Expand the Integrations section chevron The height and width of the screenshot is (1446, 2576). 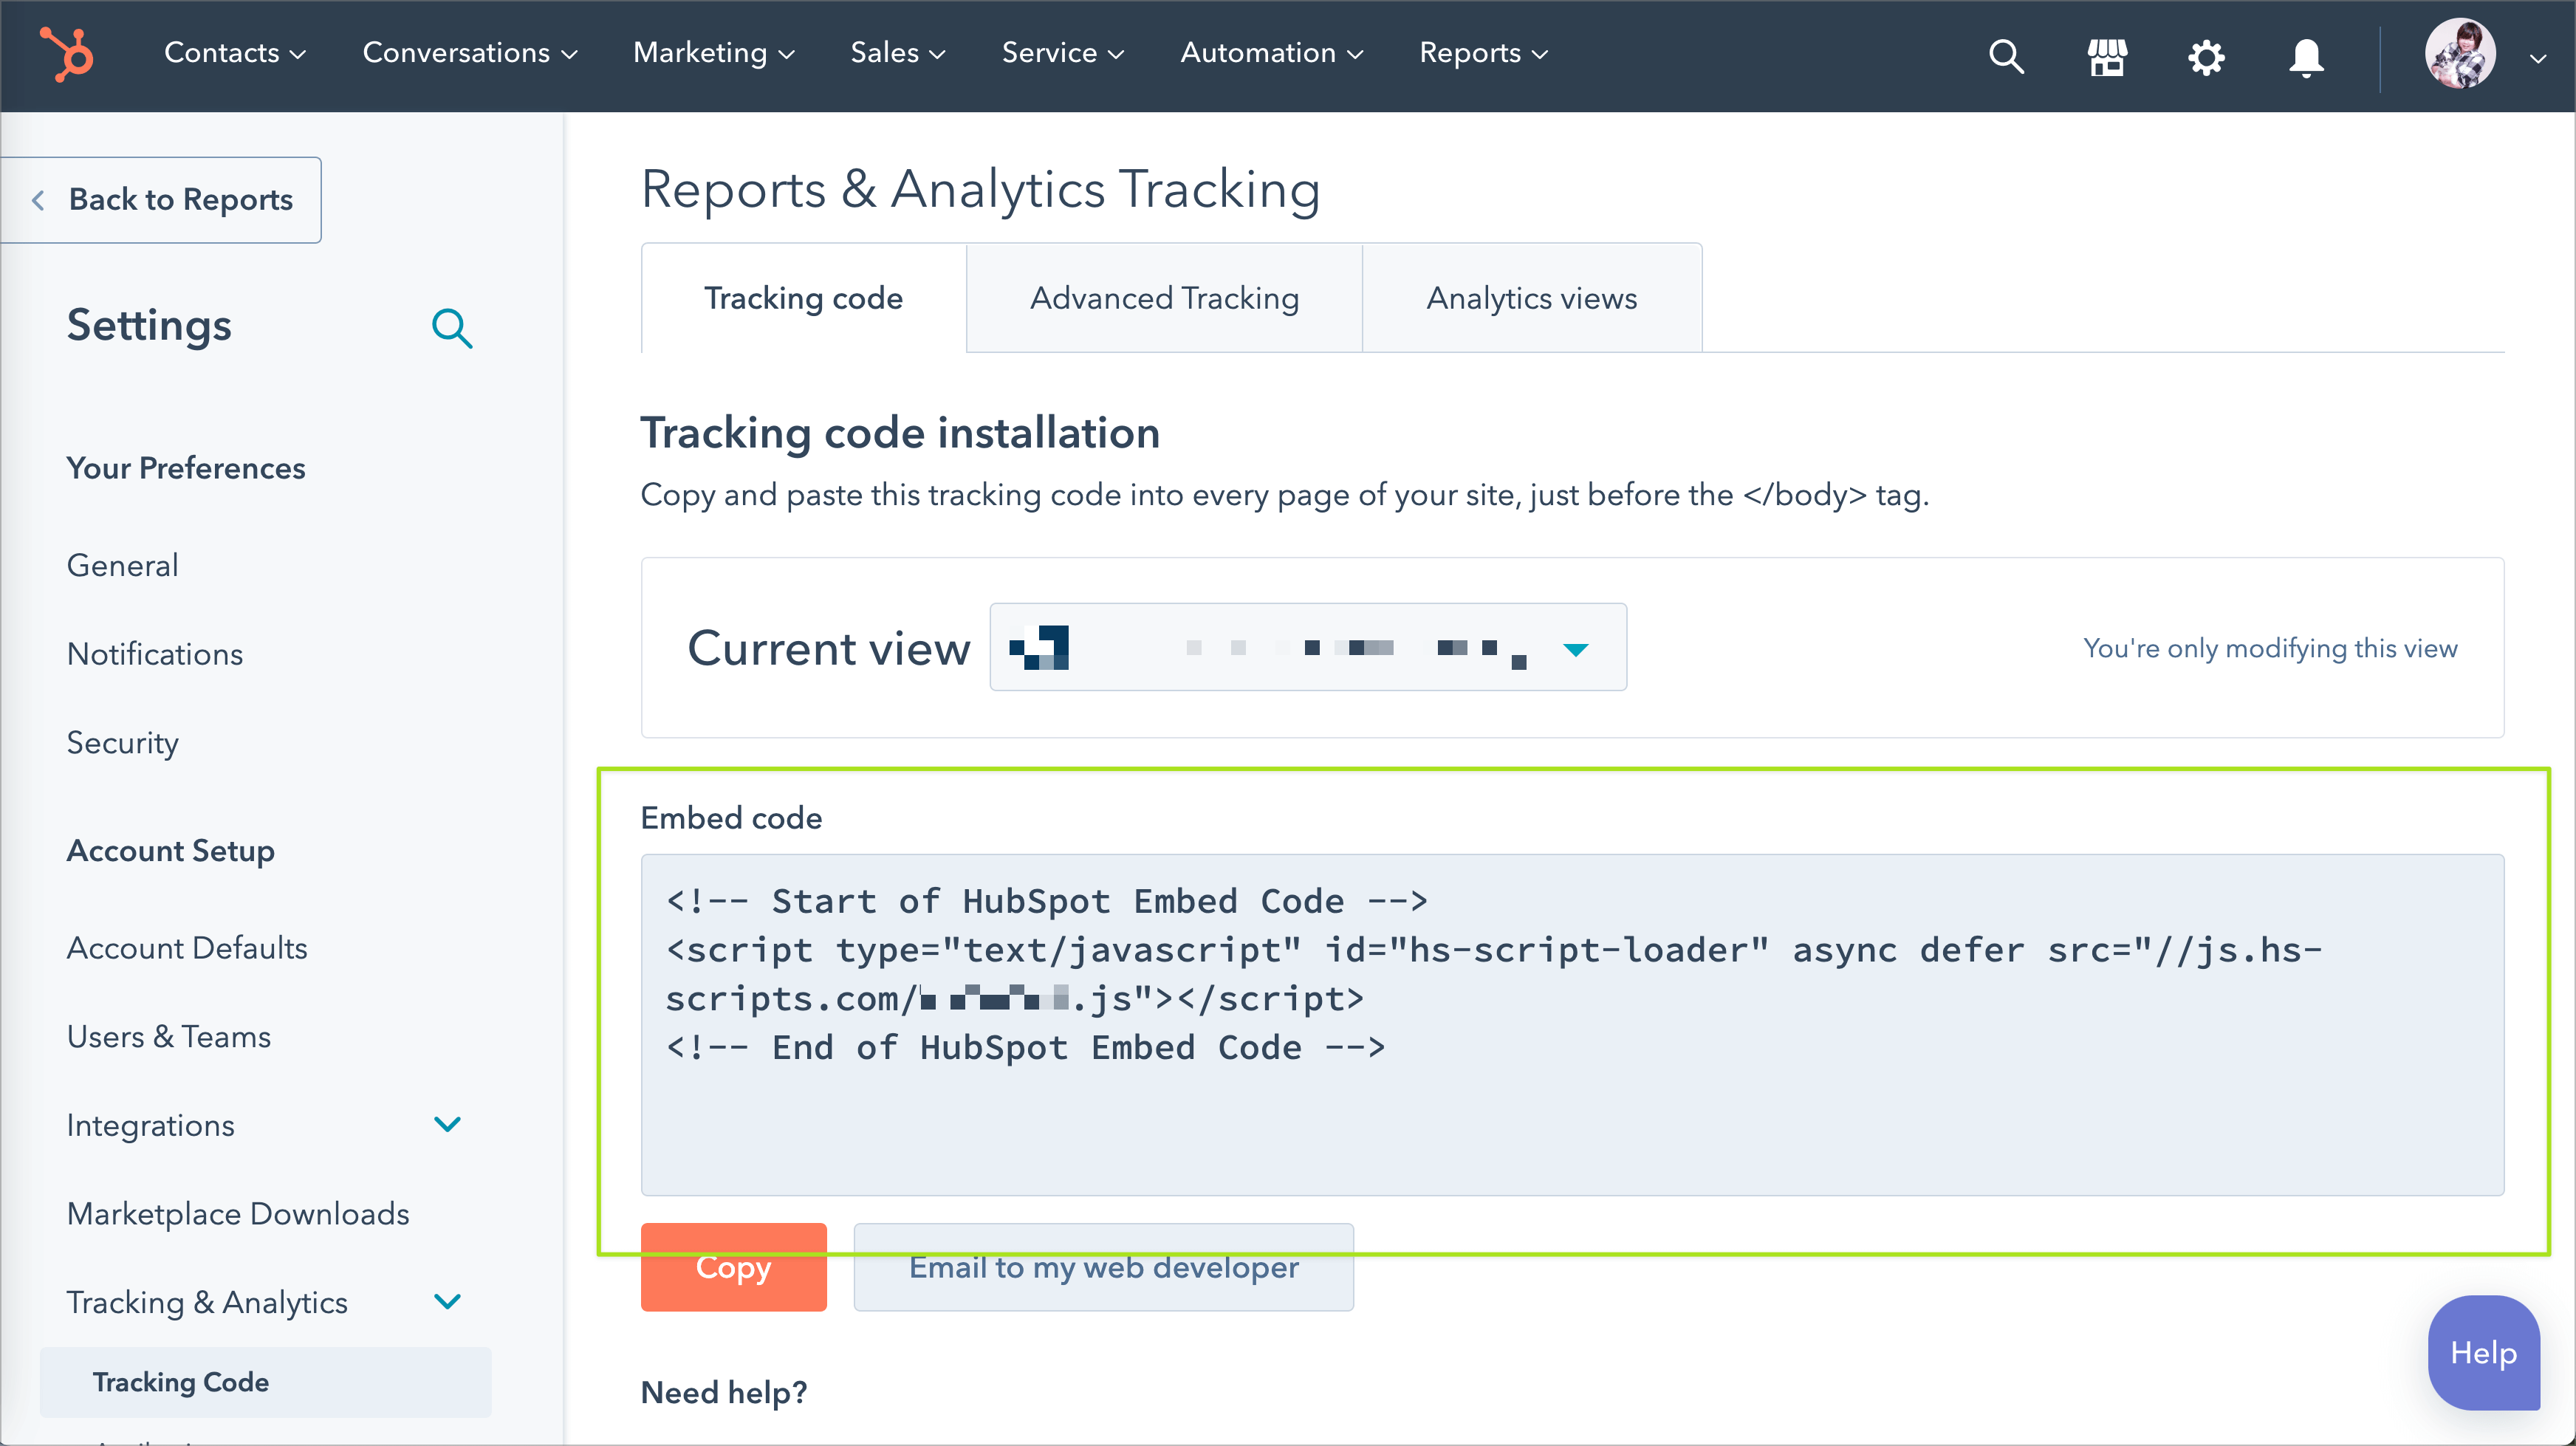tap(447, 1124)
